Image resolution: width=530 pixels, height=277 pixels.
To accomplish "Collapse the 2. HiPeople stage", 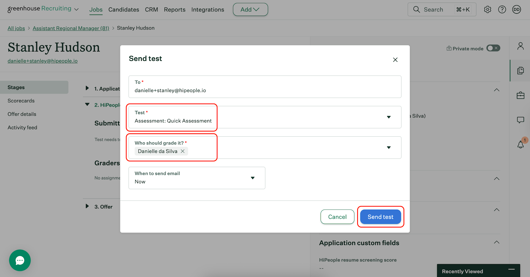I will (87, 105).
